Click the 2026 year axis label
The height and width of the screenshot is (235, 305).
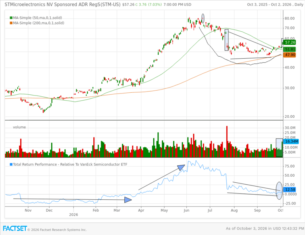coord(73,215)
